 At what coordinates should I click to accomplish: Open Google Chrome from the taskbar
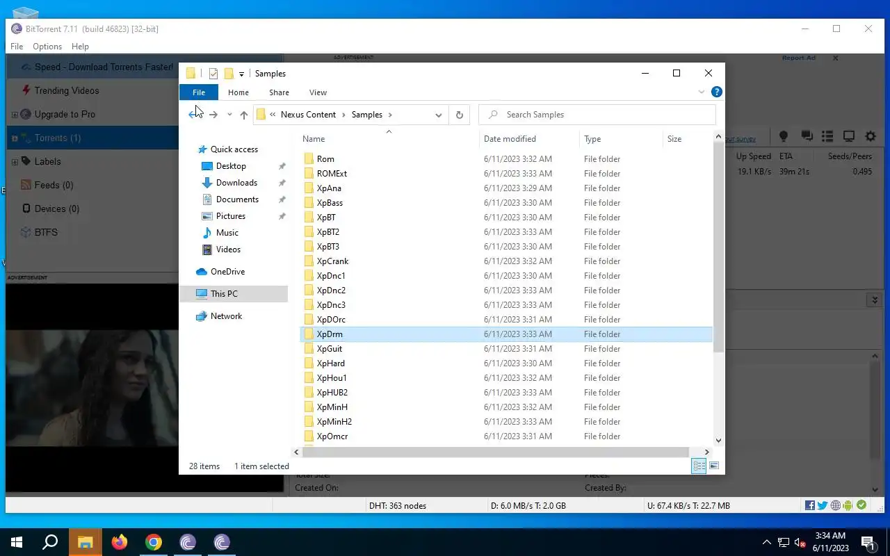click(154, 542)
